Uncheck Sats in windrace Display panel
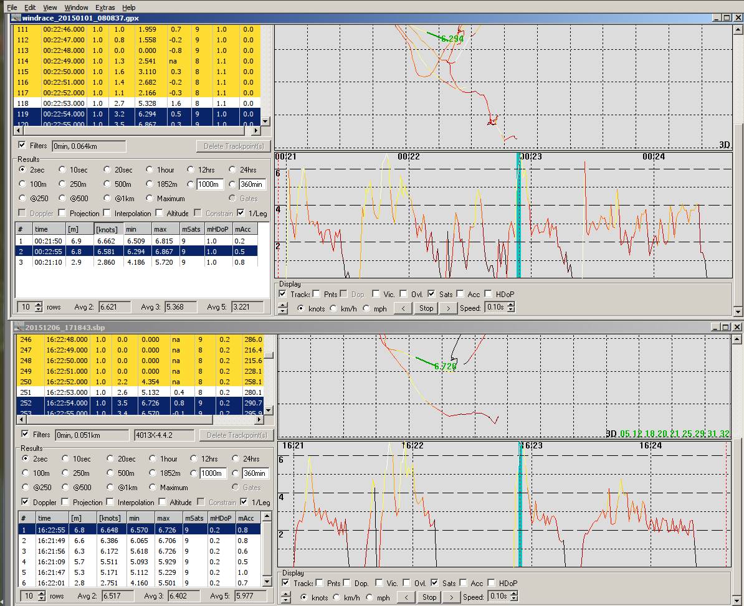Image resolution: width=744 pixels, height=606 pixels. 432,294
